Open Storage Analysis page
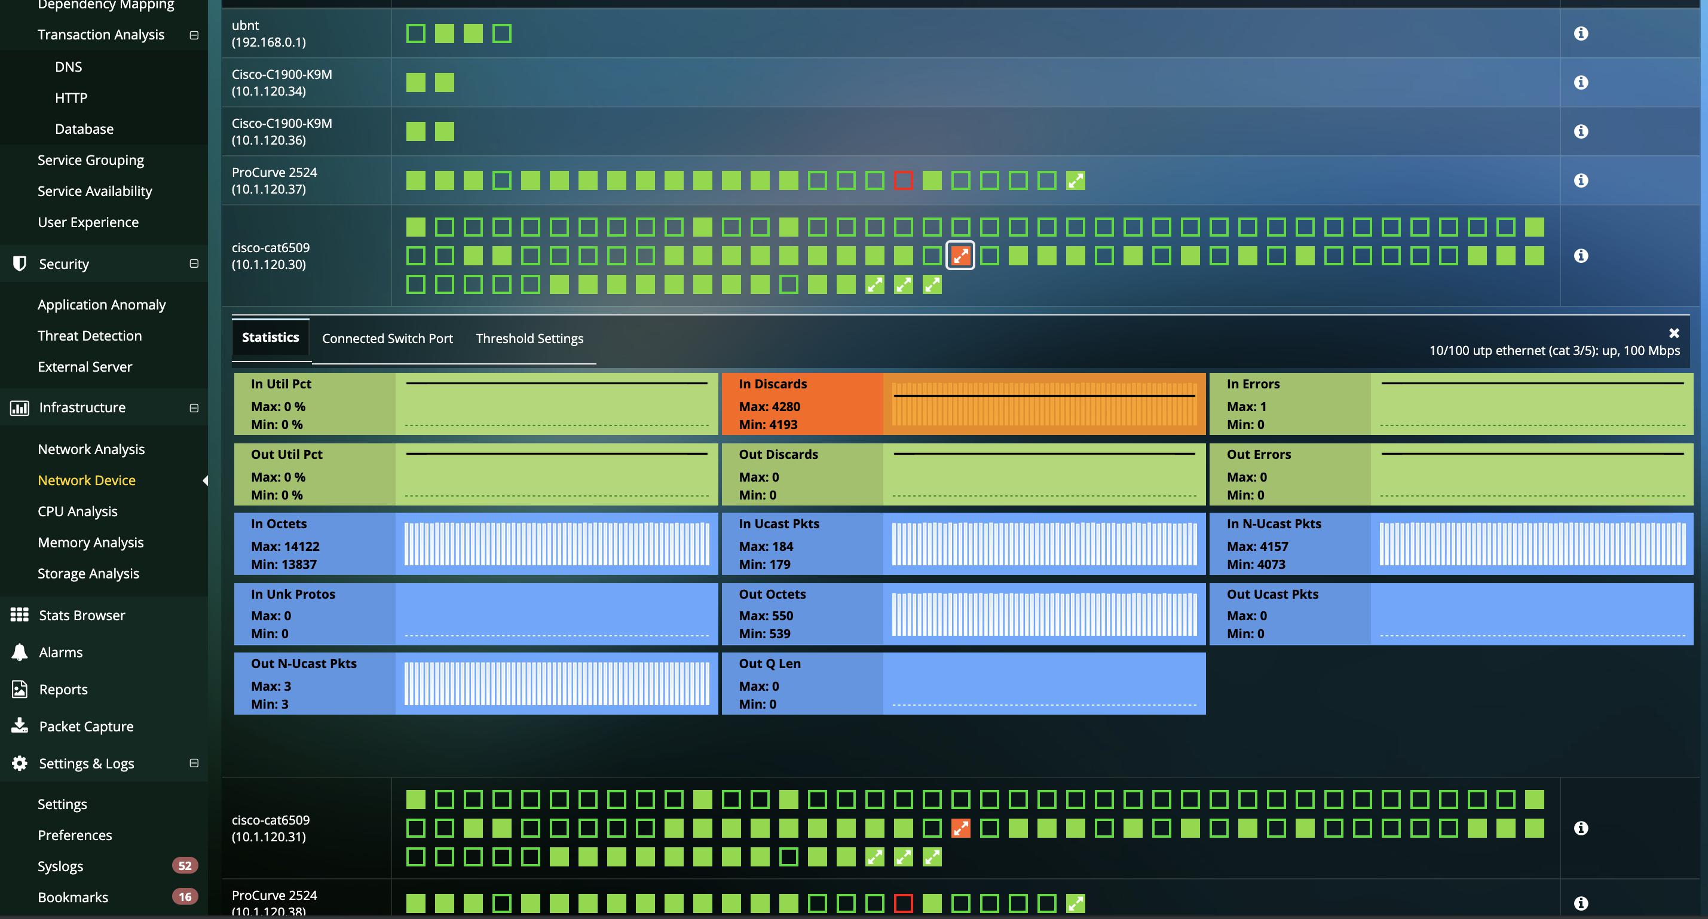Image resolution: width=1708 pixels, height=919 pixels. pyautogui.click(x=88, y=574)
